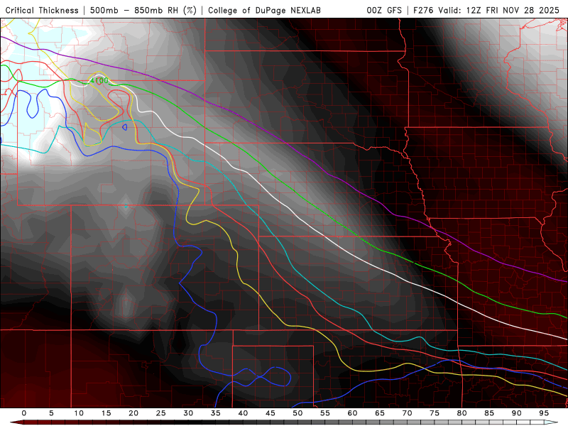Click the green "4100" contour label on the map

pos(99,80)
